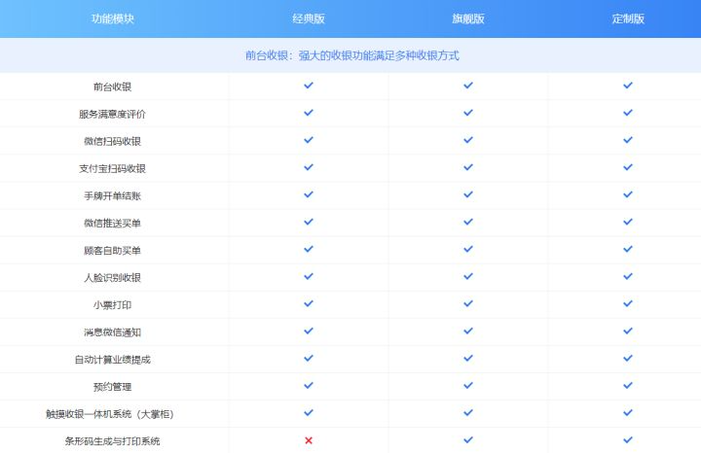The height and width of the screenshot is (453, 701).
Task: Click the 小票打印 row label
Action: tap(112, 305)
